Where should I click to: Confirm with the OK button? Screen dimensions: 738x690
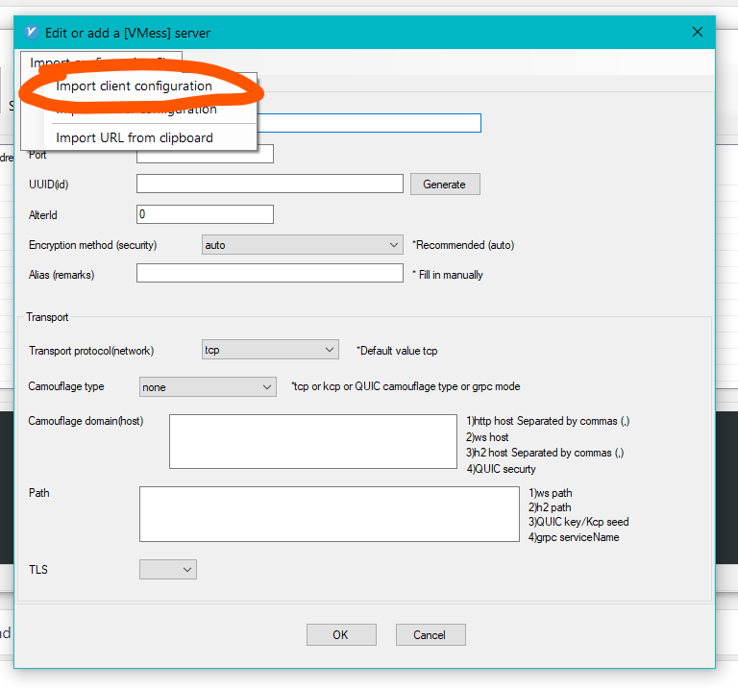(x=341, y=635)
